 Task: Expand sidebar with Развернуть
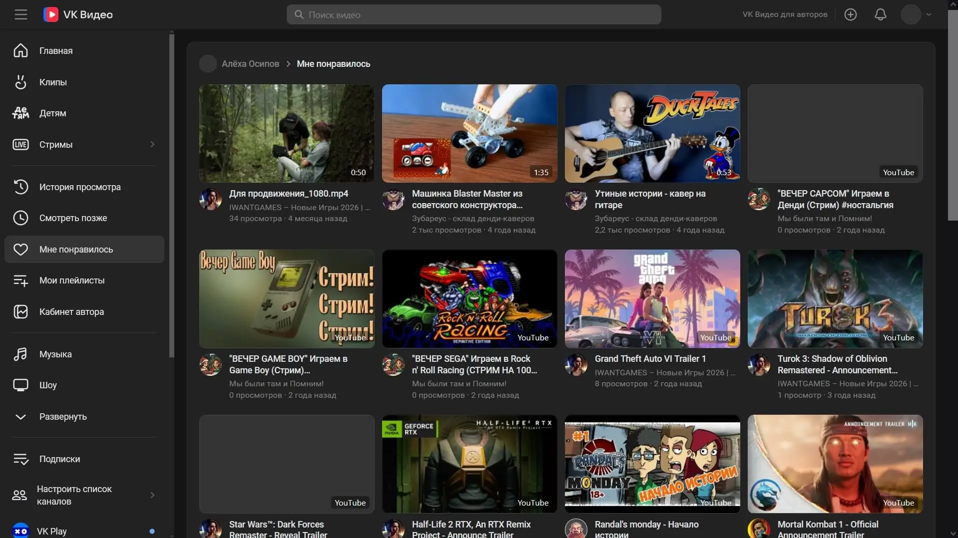pyautogui.click(x=62, y=416)
